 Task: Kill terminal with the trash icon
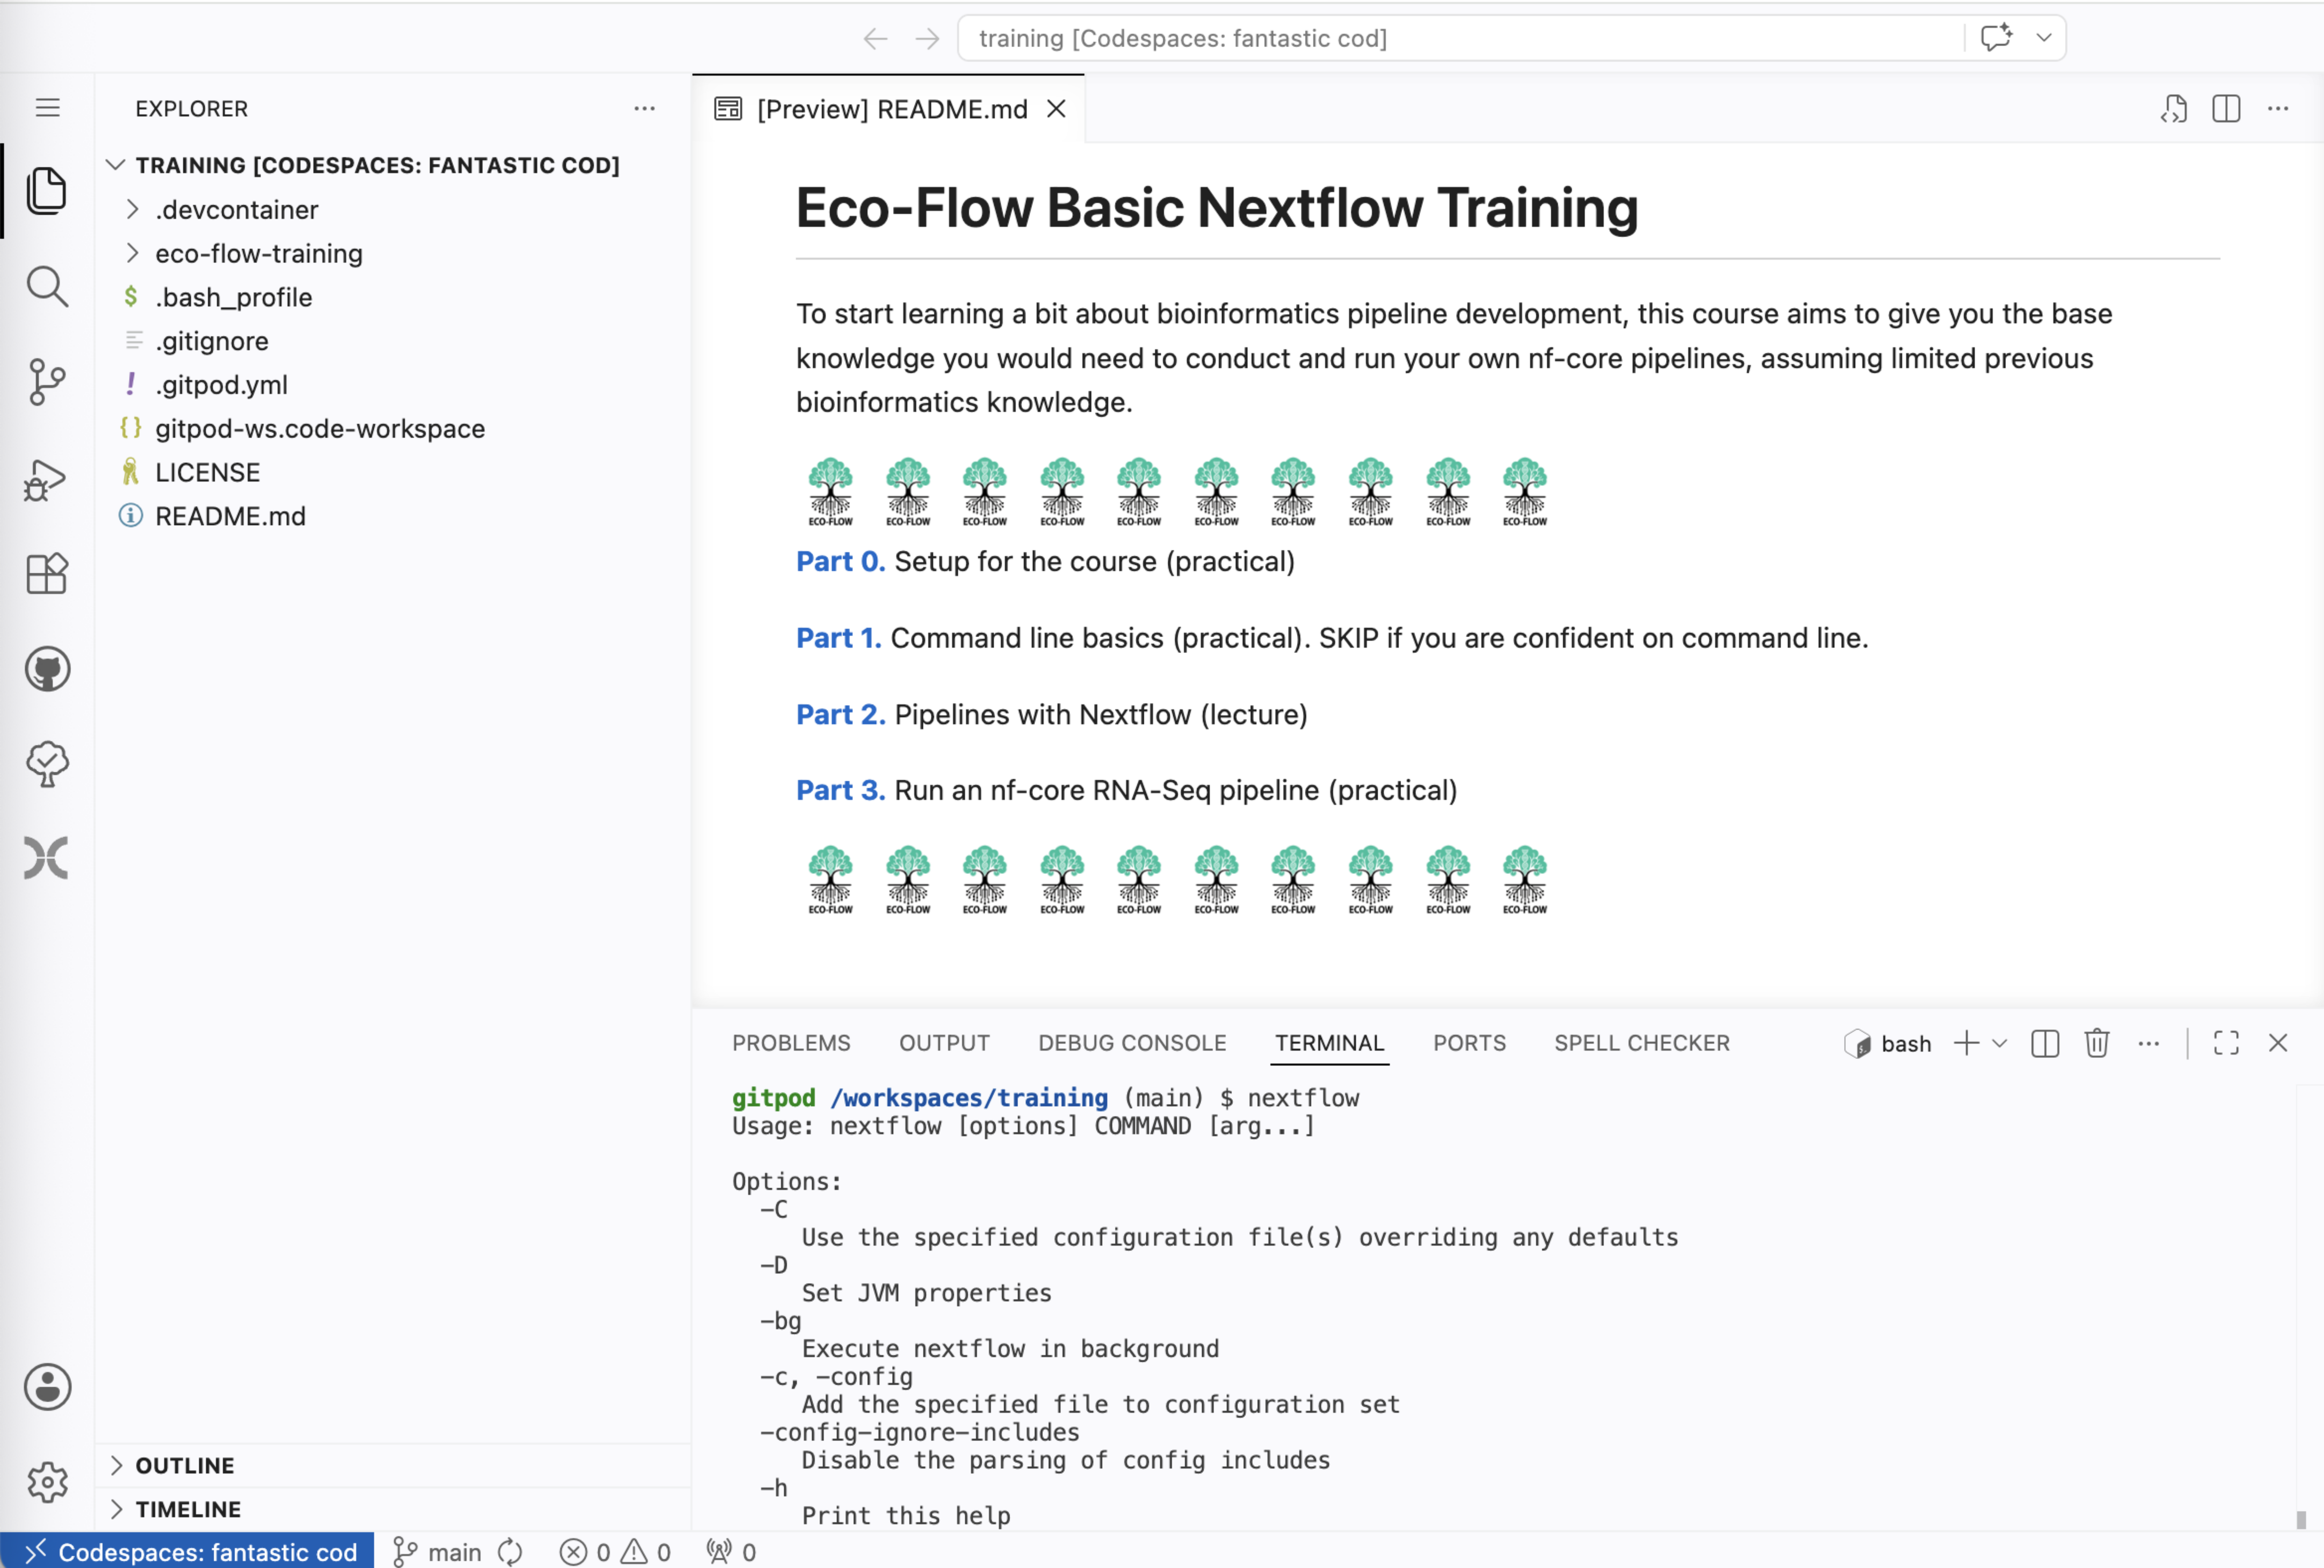click(2097, 1043)
